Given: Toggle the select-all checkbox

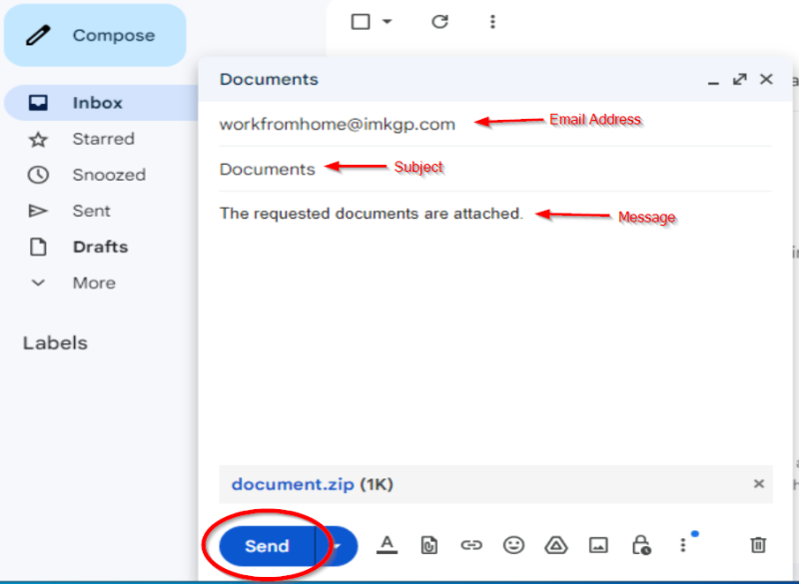Looking at the screenshot, I should [x=360, y=20].
